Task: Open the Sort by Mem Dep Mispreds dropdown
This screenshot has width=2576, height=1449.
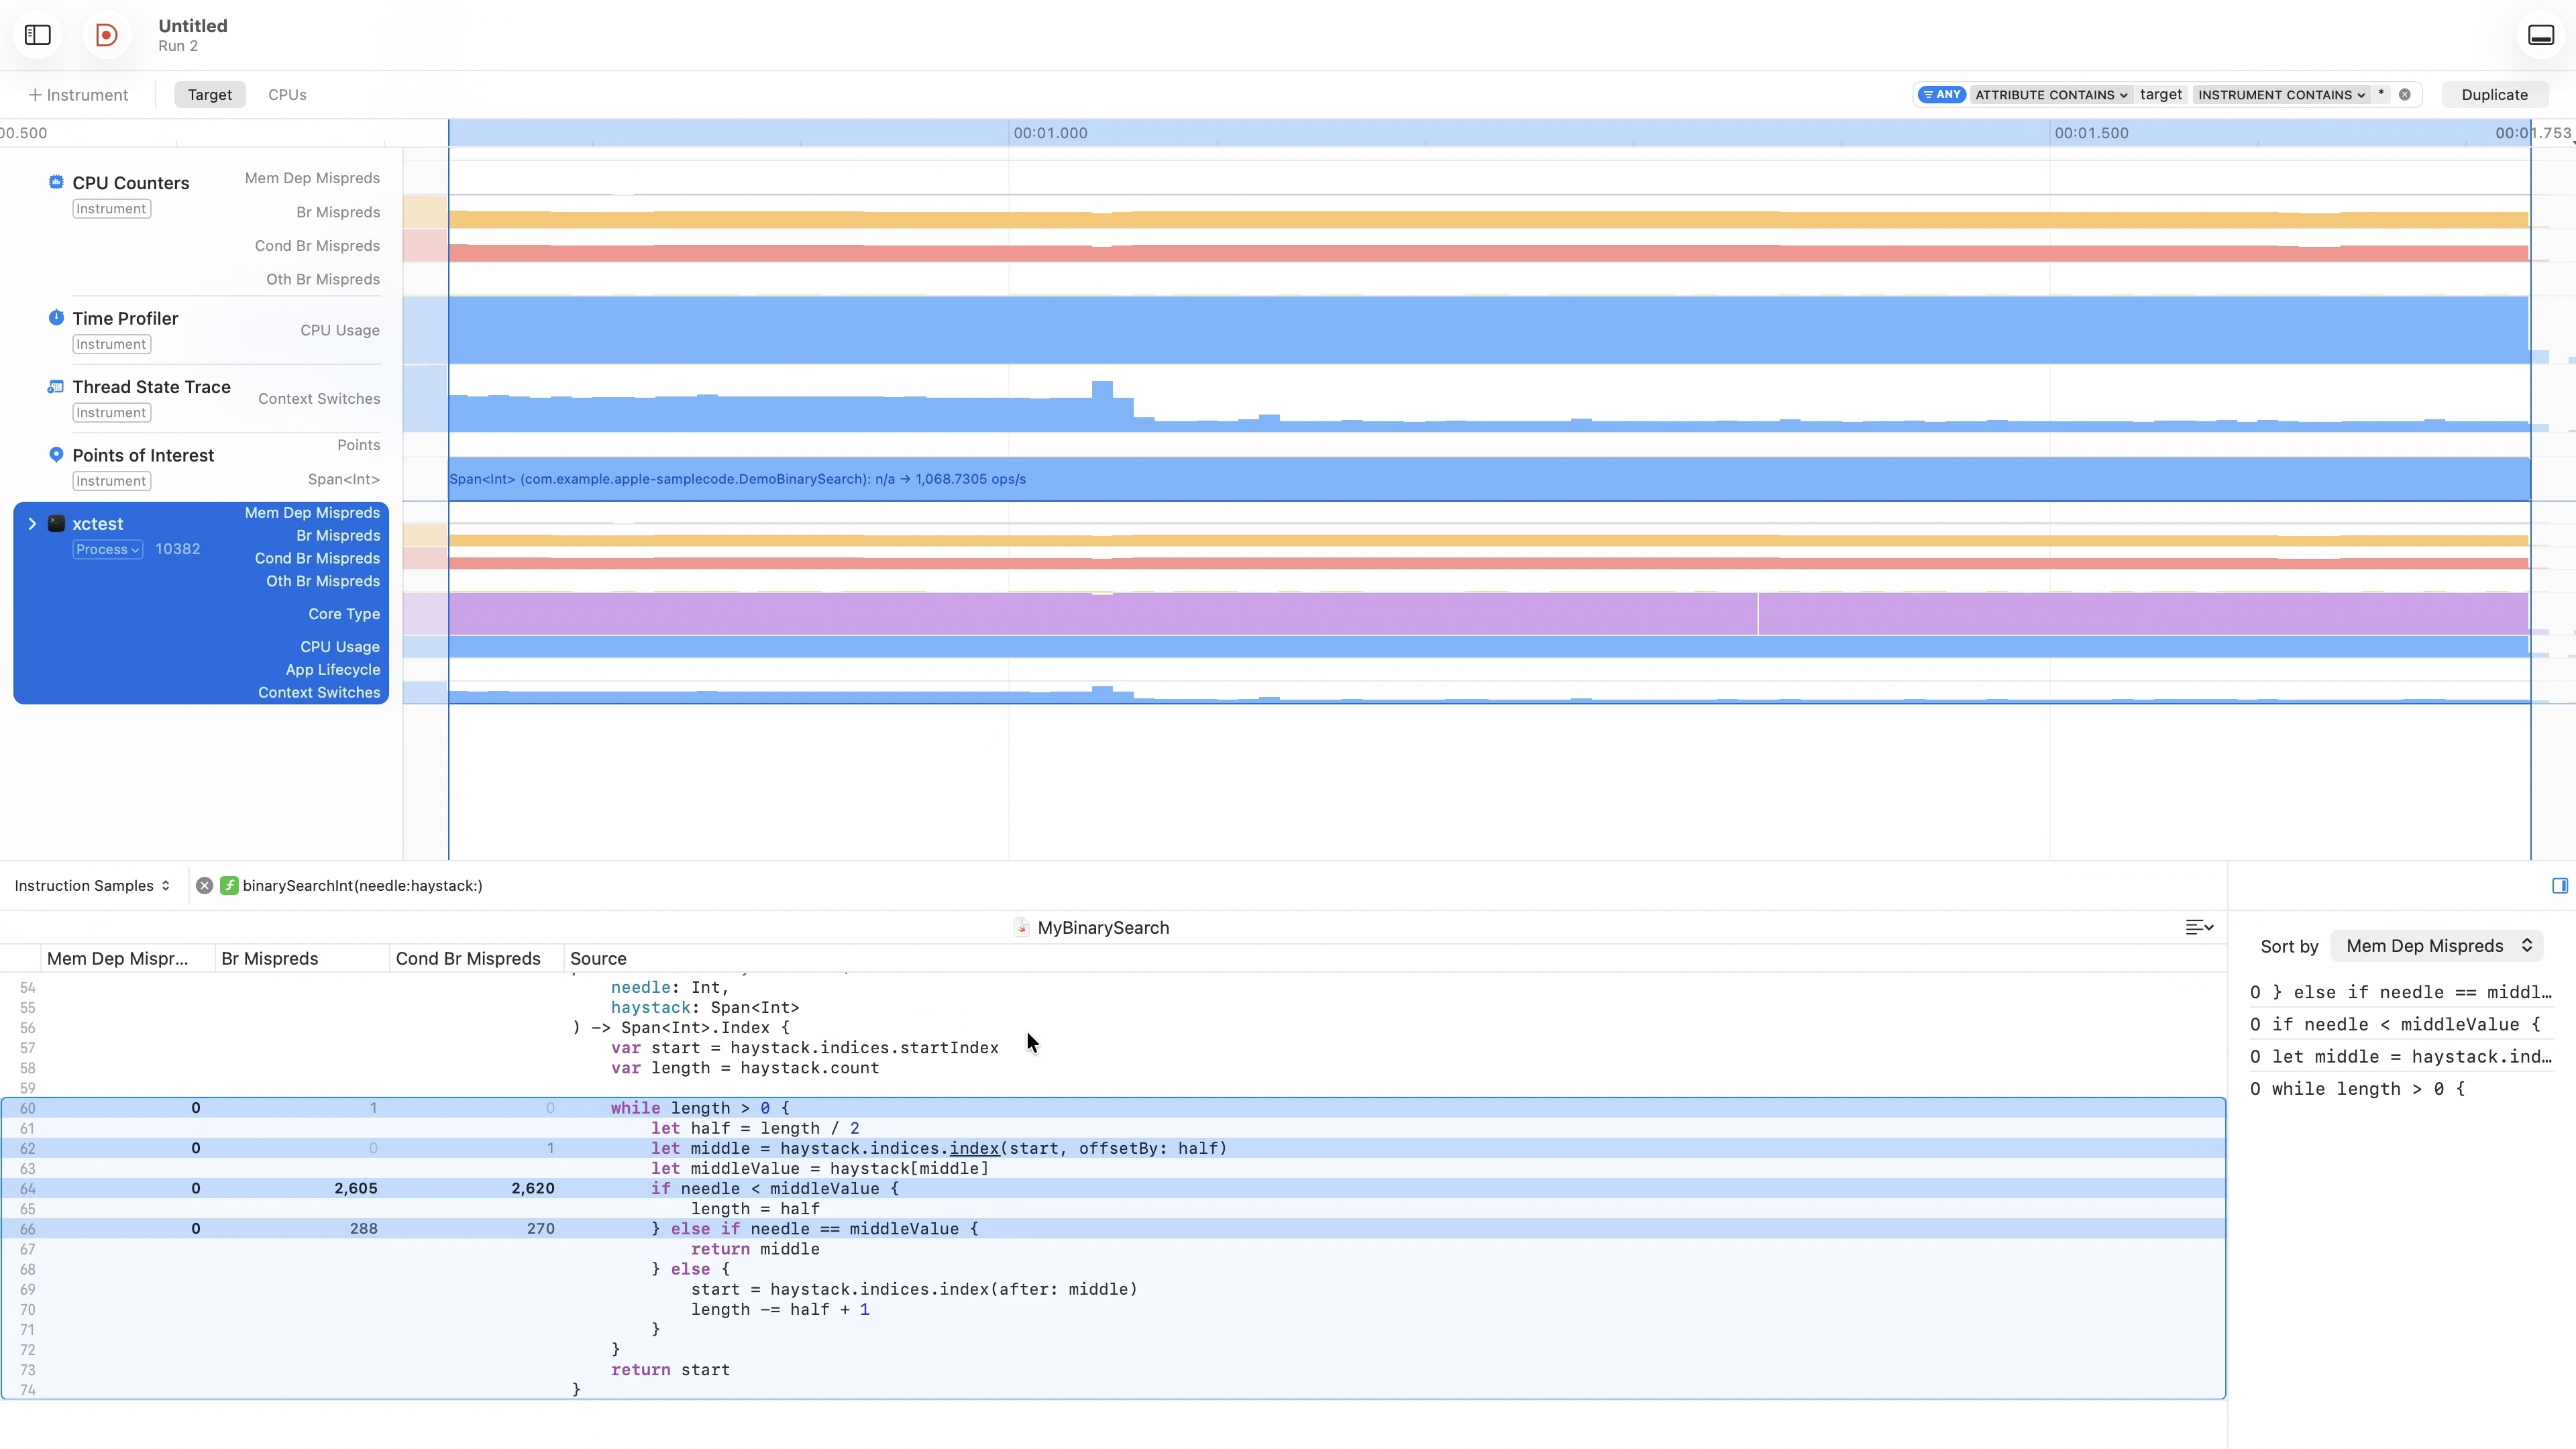Action: point(2436,946)
